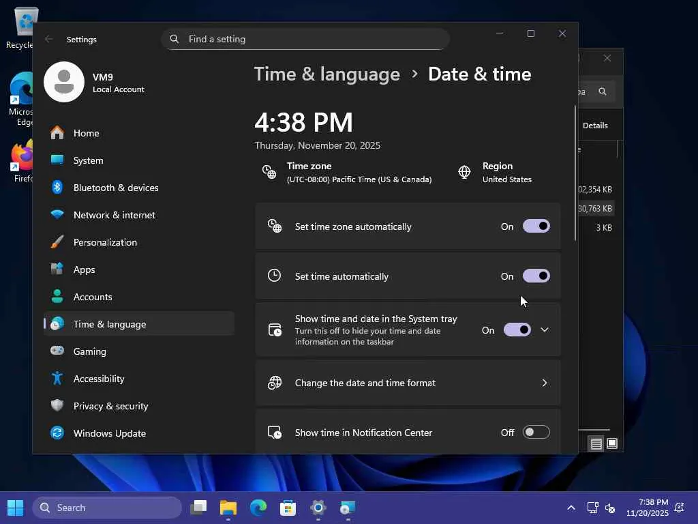The image size is (698, 524).
Task: Click the Time zone globe-clock icon
Action: 269,172
